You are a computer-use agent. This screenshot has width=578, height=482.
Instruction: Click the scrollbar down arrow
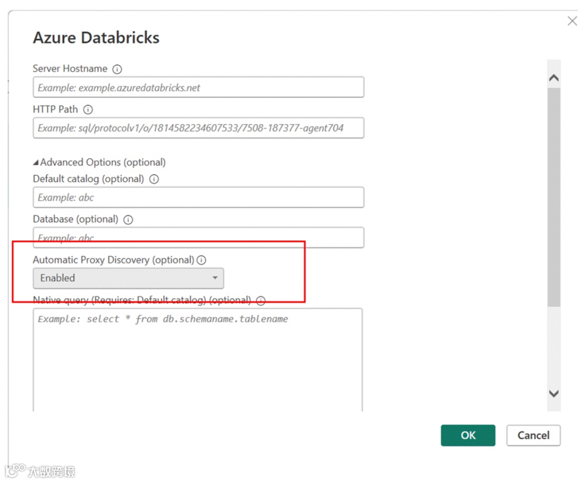point(554,394)
